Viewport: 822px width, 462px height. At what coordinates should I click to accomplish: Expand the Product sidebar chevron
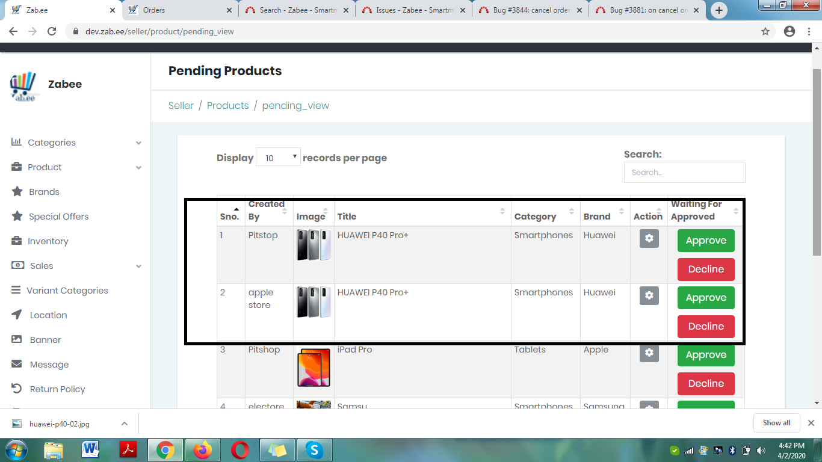click(139, 168)
